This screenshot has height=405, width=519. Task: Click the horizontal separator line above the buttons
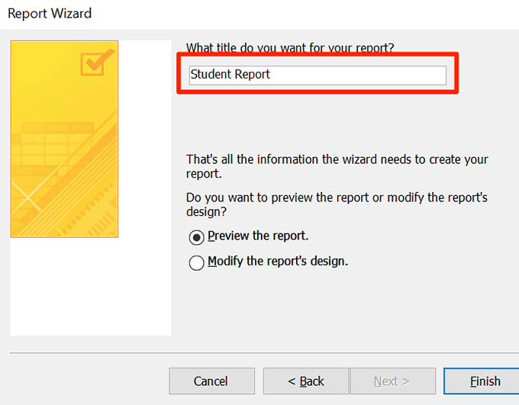(x=259, y=353)
